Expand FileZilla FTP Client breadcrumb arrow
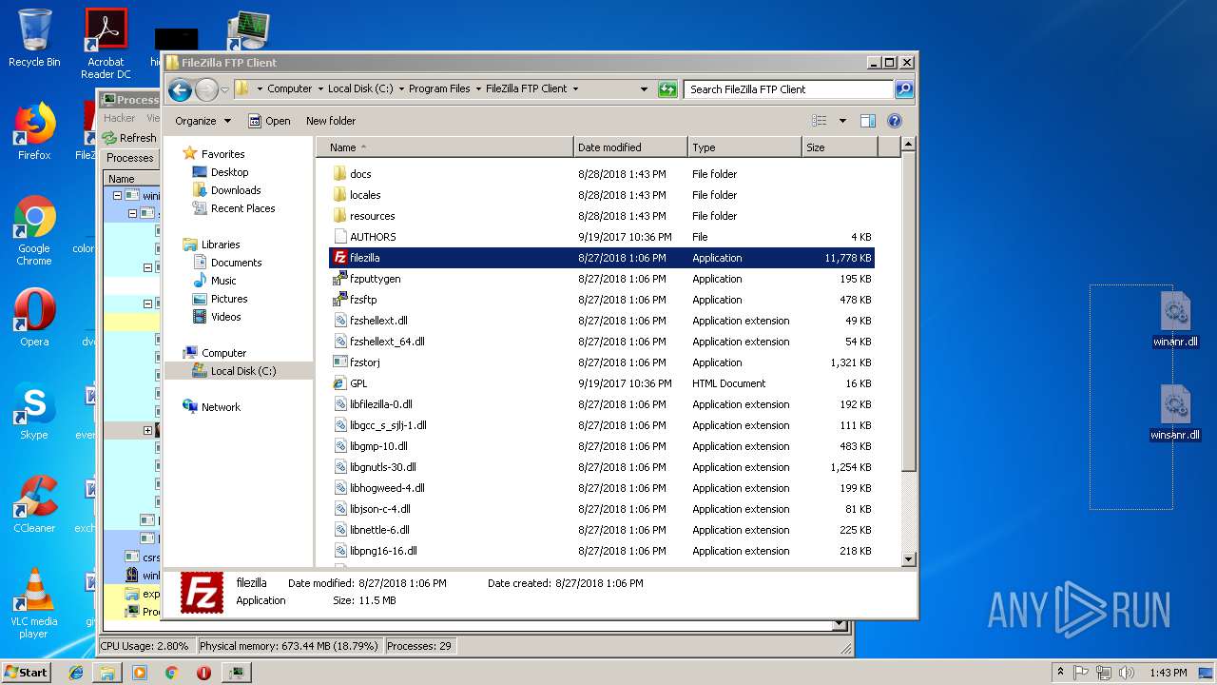 pyautogui.click(x=575, y=88)
